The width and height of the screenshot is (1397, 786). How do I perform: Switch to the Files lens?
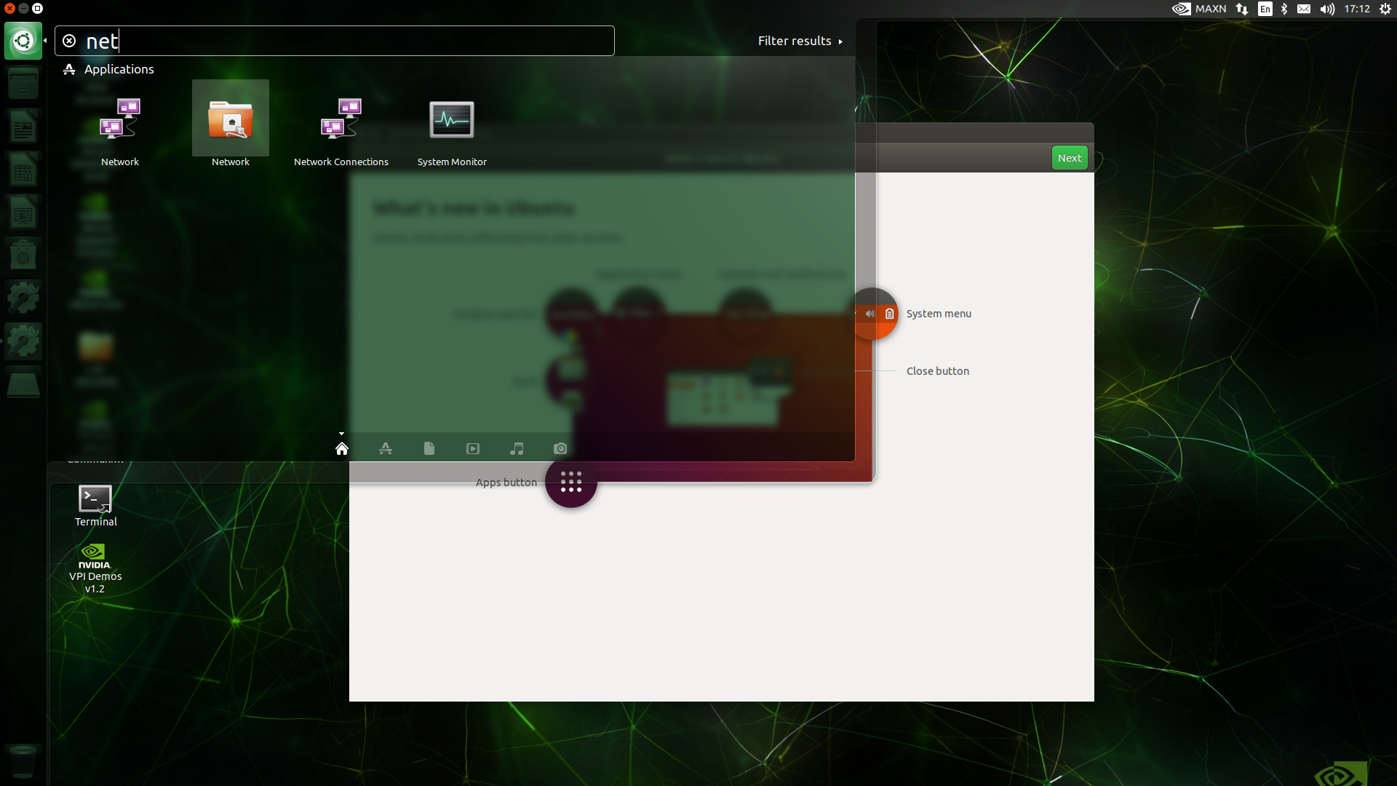(x=429, y=448)
